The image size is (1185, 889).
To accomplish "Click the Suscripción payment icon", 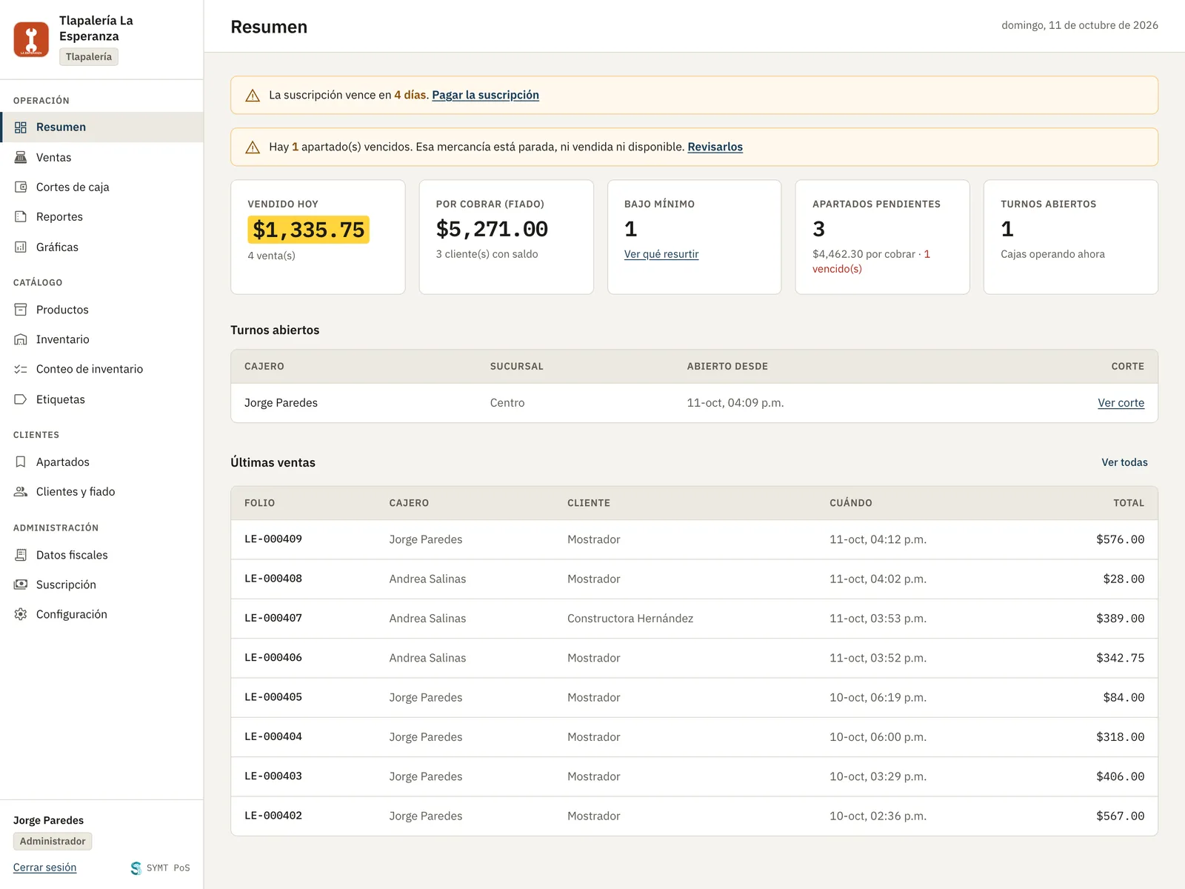I will (21, 585).
